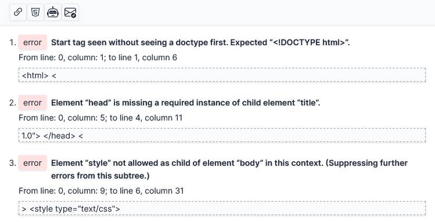435x222 pixels.
Task: Select the style not allowed error text
Action: tap(229, 169)
